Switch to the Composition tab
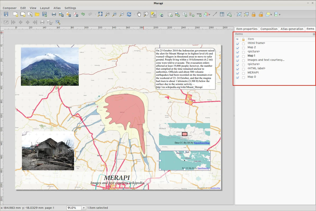This screenshot has width=316, height=211. [269, 29]
